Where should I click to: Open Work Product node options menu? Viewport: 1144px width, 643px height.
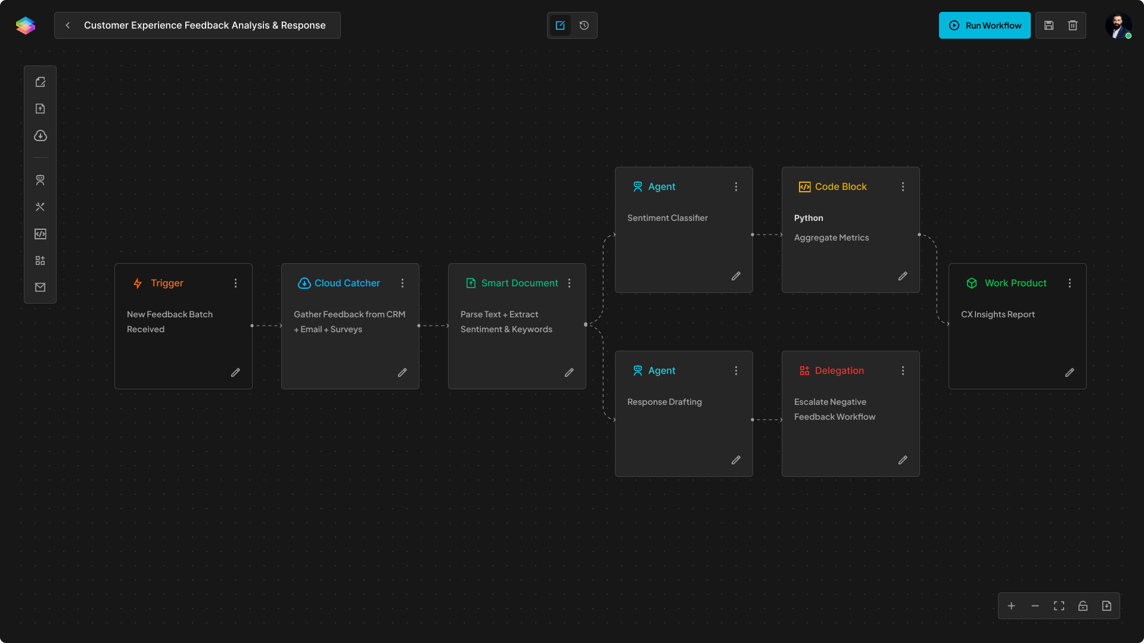(x=1070, y=283)
